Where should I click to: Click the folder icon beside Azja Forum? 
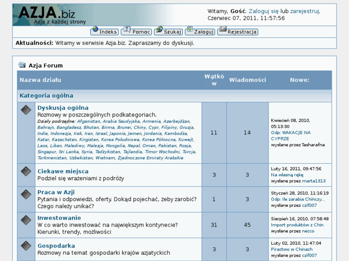22,65
